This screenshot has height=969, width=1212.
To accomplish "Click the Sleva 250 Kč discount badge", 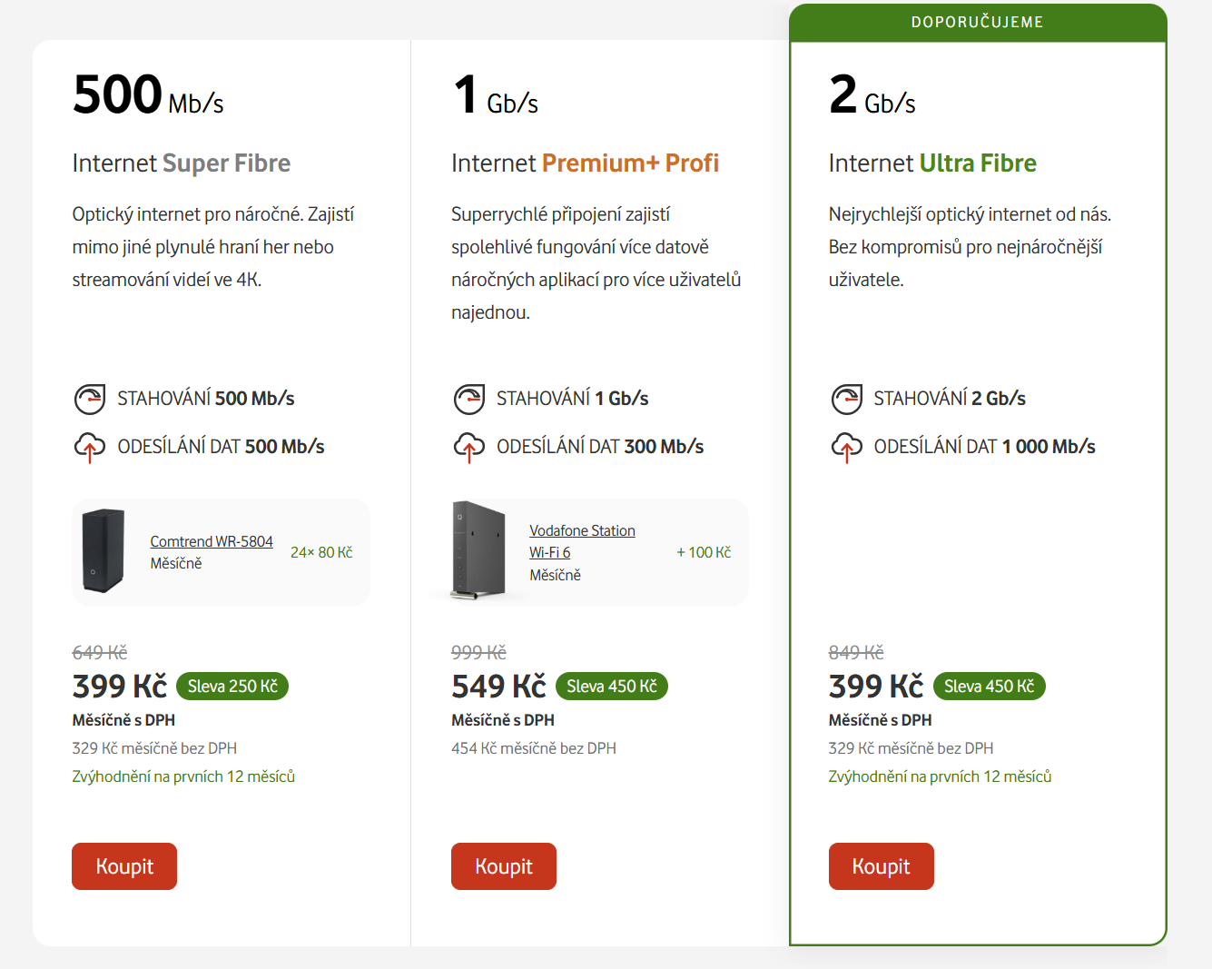I will click(x=232, y=687).
